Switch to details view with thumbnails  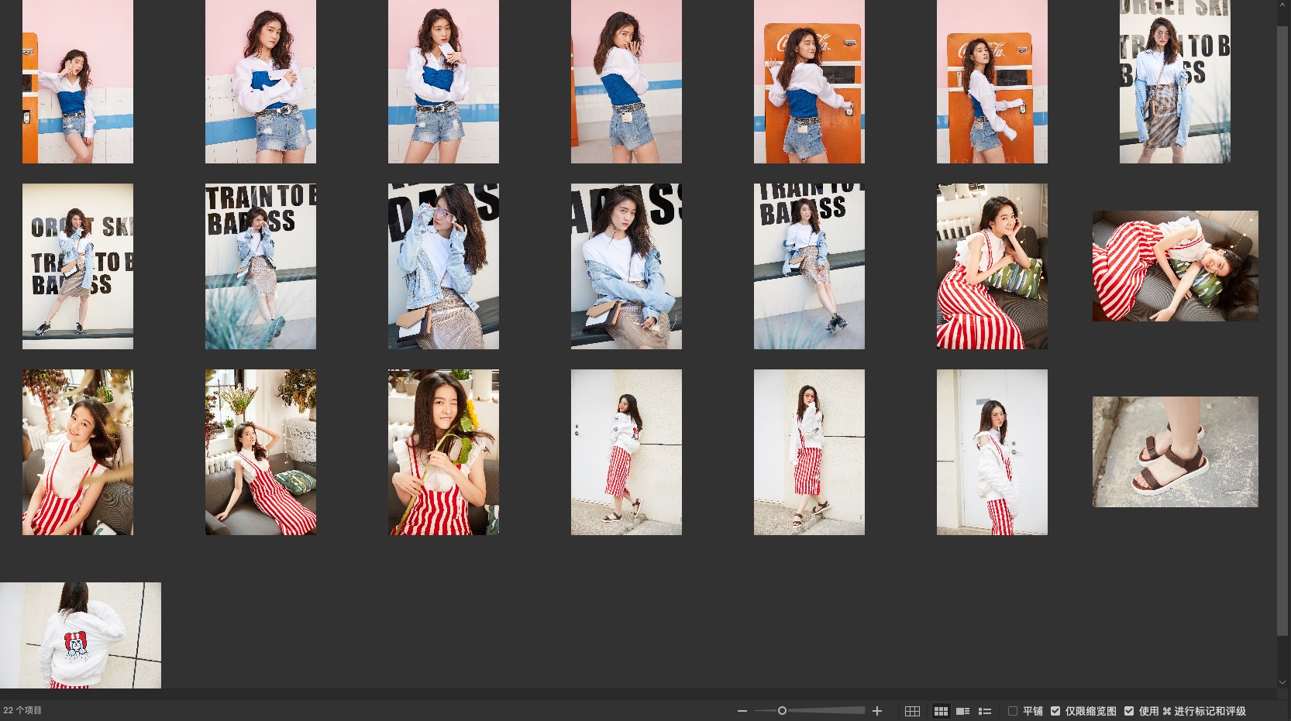tap(962, 711)
